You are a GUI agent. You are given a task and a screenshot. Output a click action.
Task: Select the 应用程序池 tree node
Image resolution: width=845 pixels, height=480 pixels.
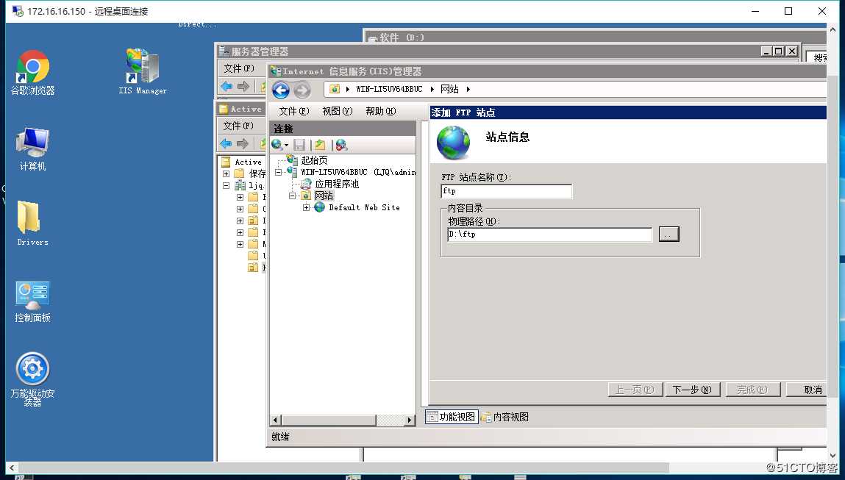337,184
